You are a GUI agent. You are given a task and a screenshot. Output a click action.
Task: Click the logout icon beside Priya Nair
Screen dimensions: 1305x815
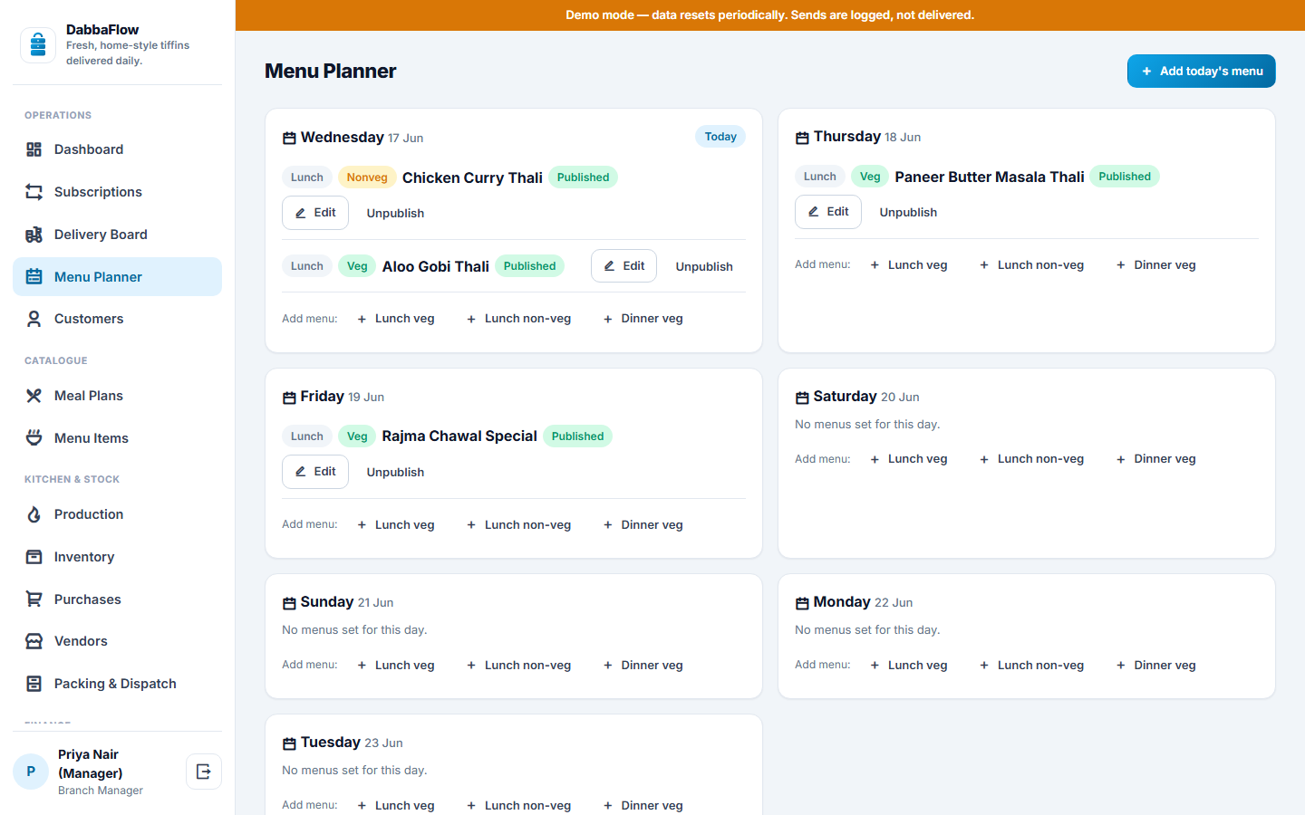point(204,772)
